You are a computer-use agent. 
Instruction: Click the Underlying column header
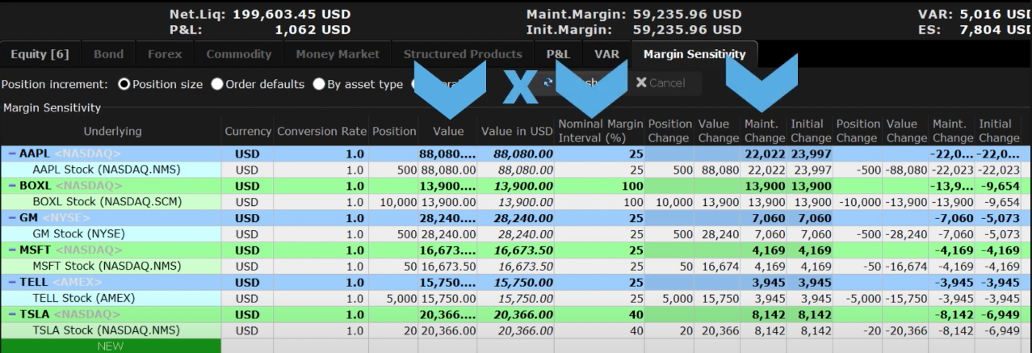click(111, 131)
